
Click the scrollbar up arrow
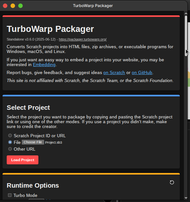tap(186, 13)
